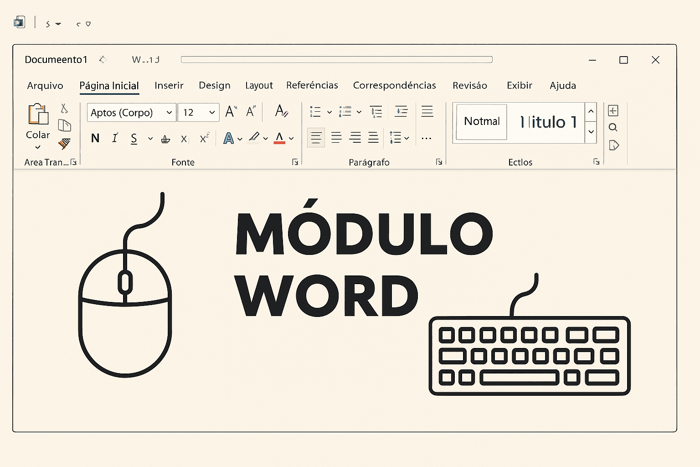Apply the Notmal style
Screen dimensions: 700x467
[x=482, y=121]
